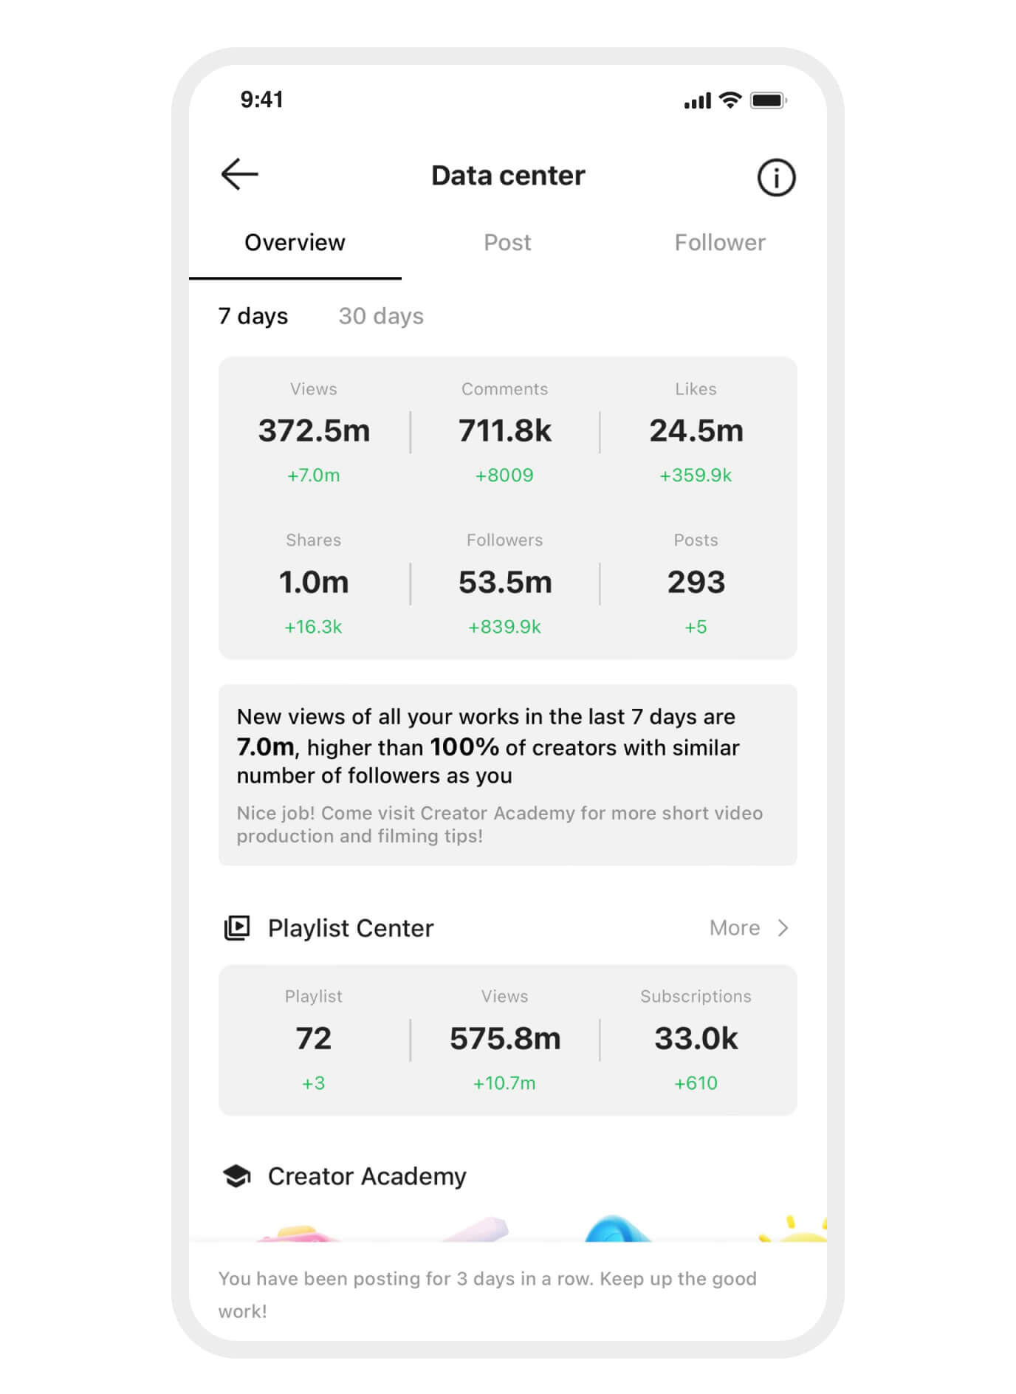Tap the Views 372.5m statistic

click(x=314, y=431)
